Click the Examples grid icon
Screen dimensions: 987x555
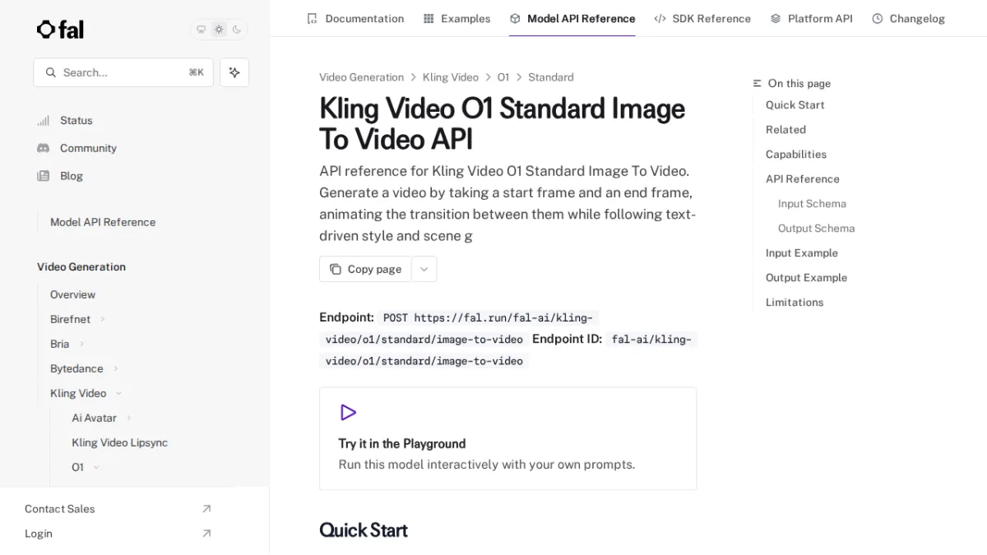click(429, 18)
